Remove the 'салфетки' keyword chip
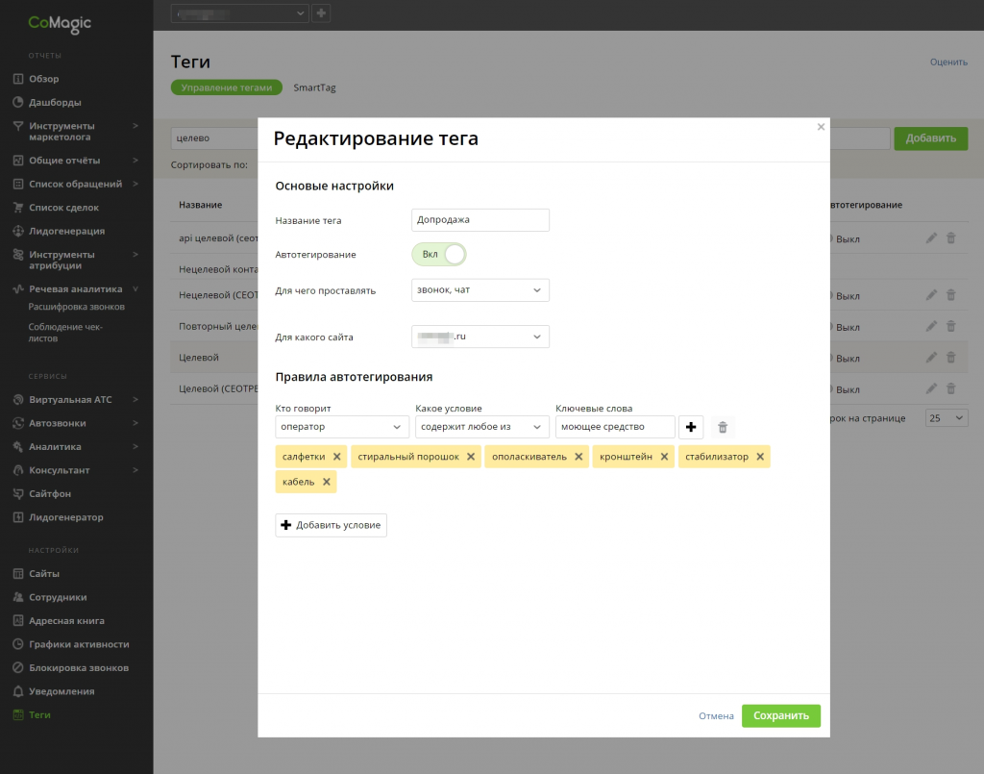The image size is (984, 774). click(337, 457)
